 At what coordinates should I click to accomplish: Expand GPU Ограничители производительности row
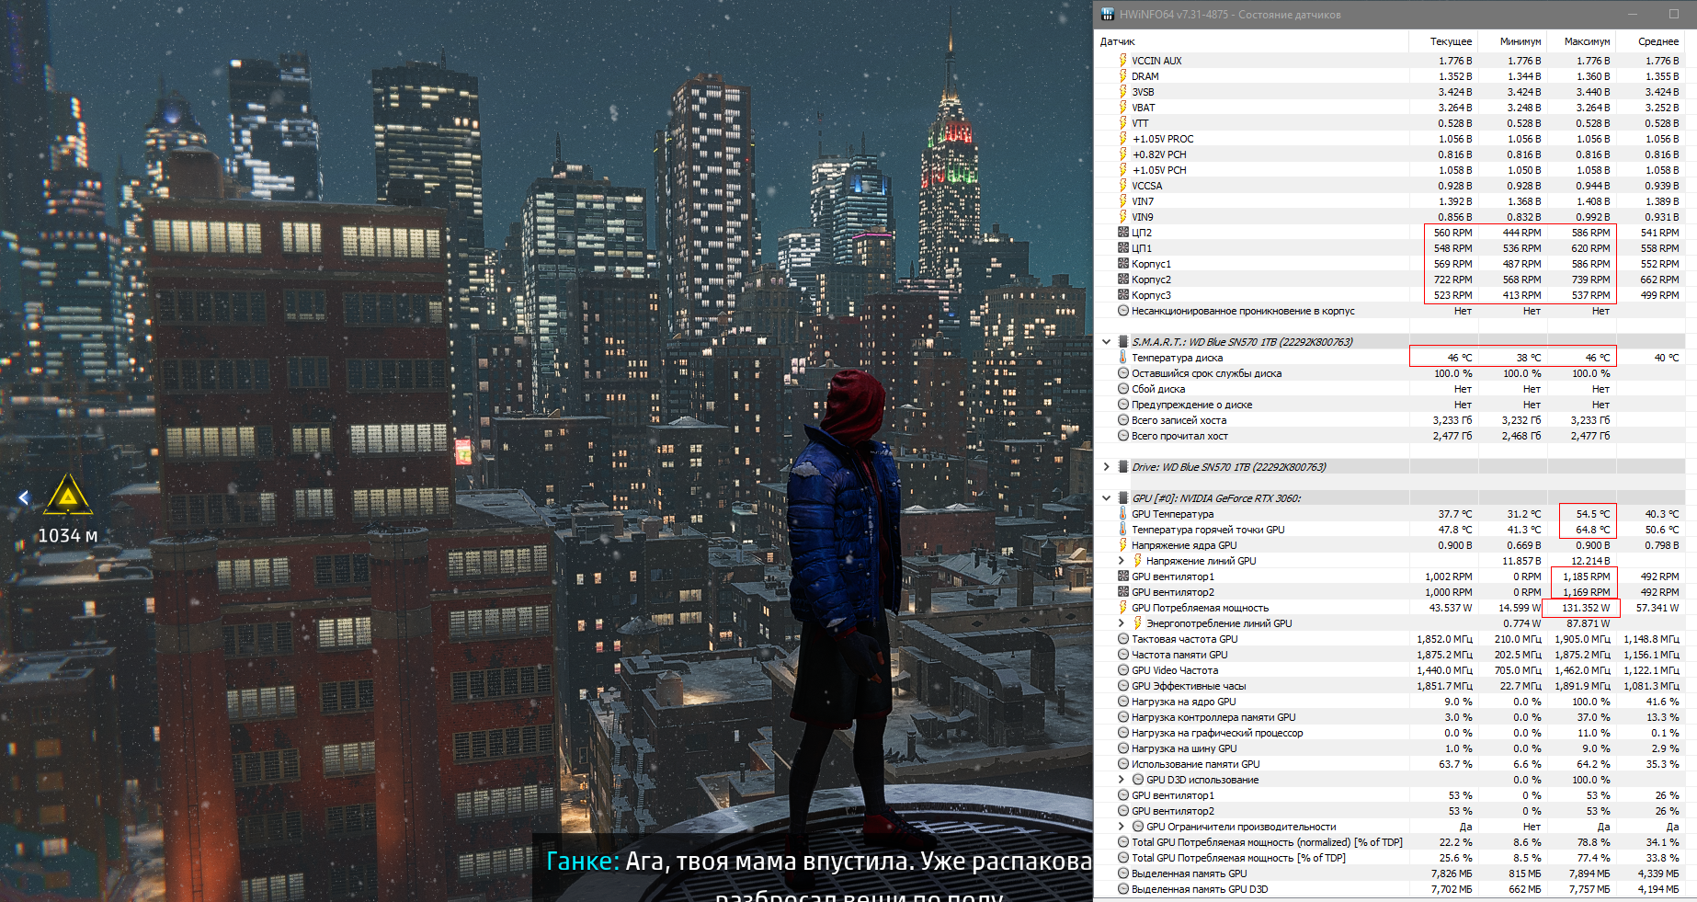click(x=1121, y=827)
